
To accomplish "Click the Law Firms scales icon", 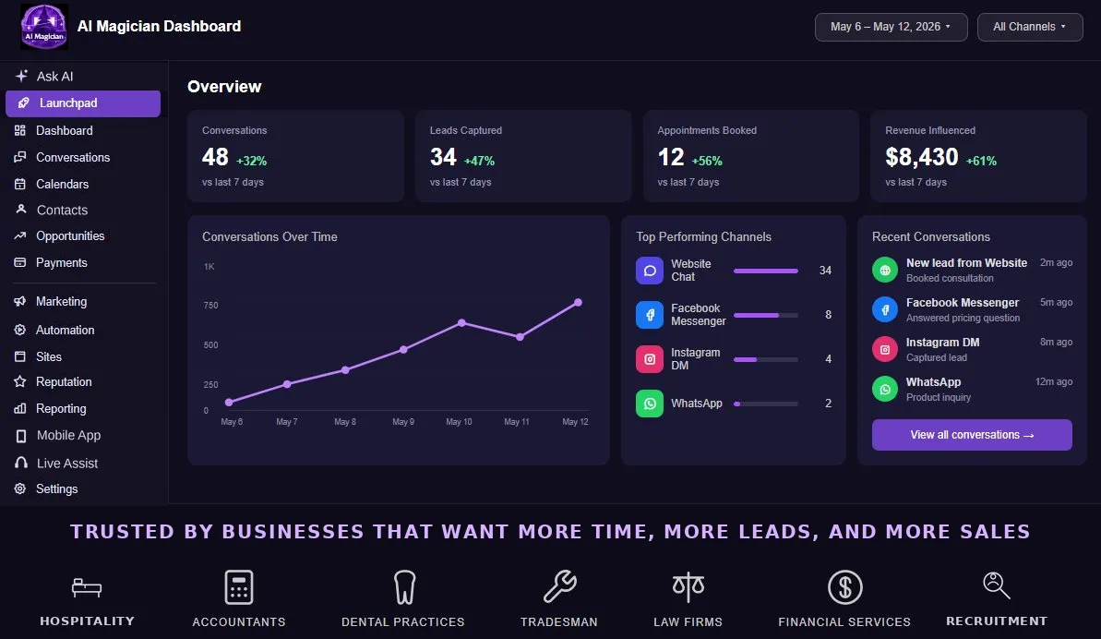I will click(688, 587).
